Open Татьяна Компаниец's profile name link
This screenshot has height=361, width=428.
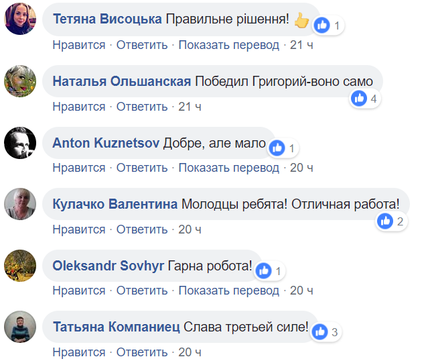116,327
